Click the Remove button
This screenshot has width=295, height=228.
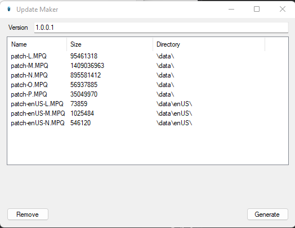tap(28, 215)
